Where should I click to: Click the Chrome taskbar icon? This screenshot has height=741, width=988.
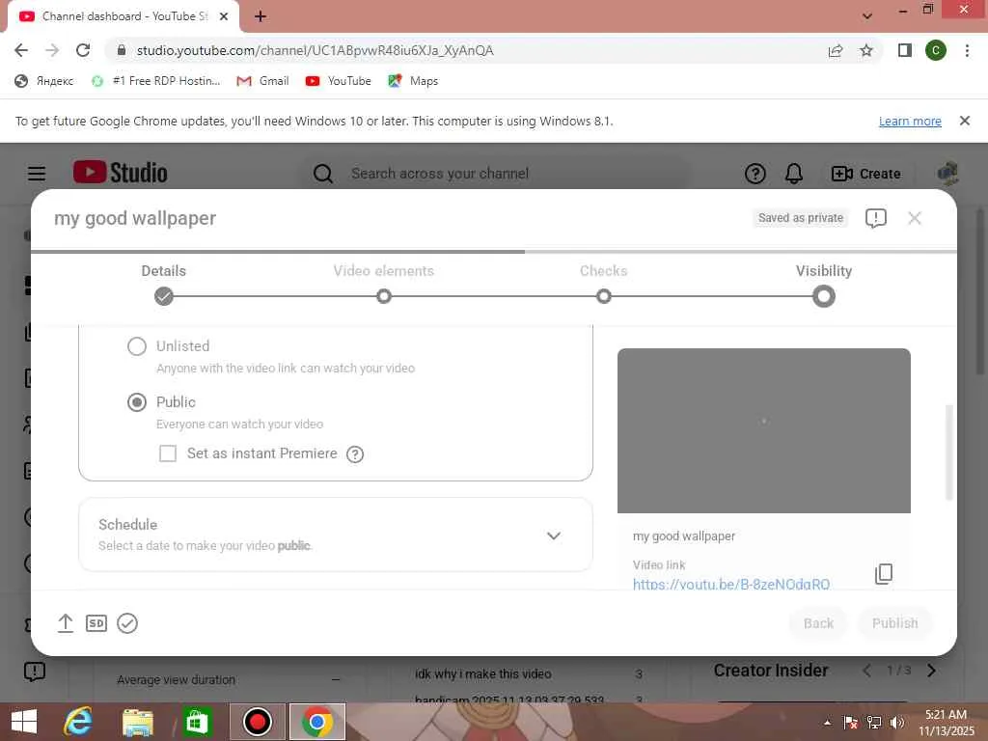click(316, 722)
